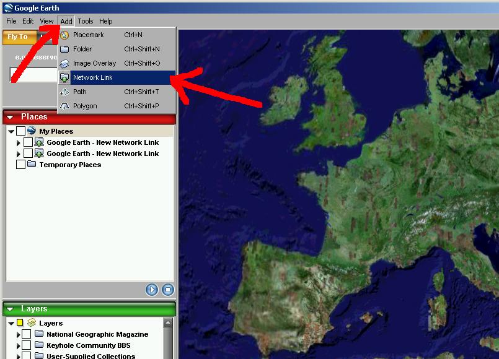Select second Google Earth - New Network Link
Image resolution: width=499 pixels, height=359 pixels.
[x=103, y=154]
